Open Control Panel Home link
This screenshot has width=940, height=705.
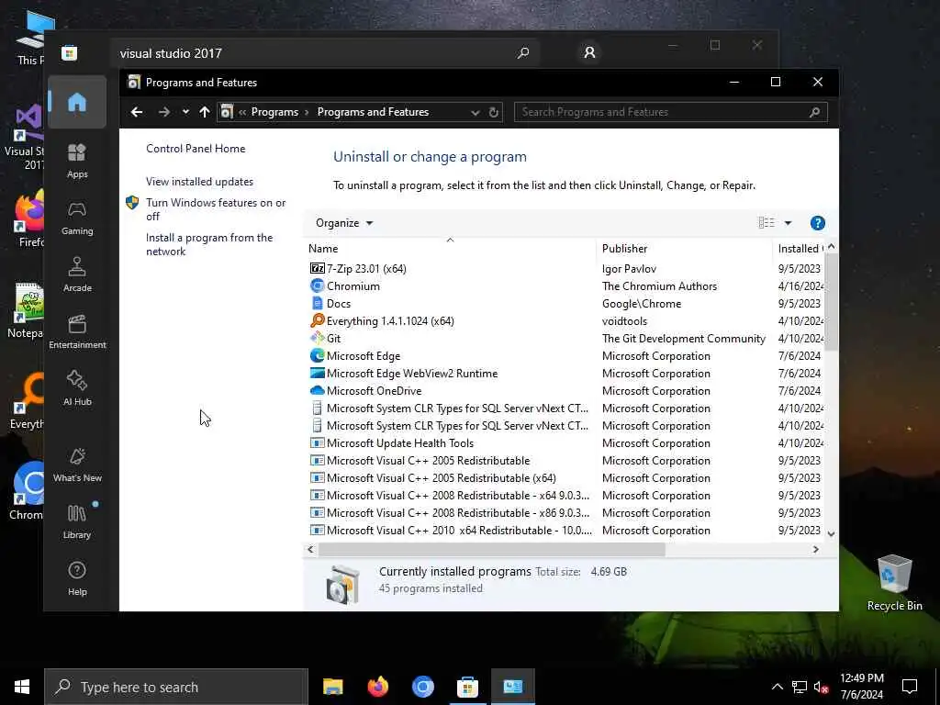tap(196, 149)
